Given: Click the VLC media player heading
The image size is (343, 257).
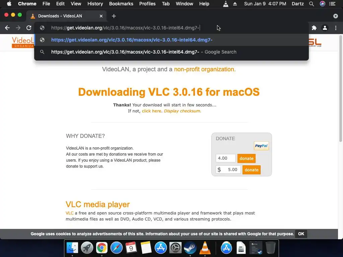Looking at the screenshot, I should coord(97,204).
